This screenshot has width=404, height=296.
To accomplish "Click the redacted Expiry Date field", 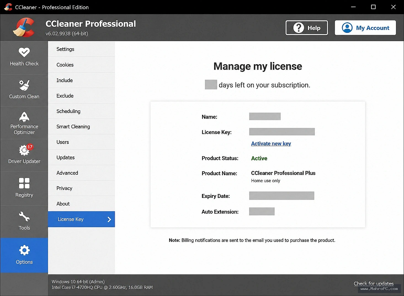I will (x=281, y=196).
